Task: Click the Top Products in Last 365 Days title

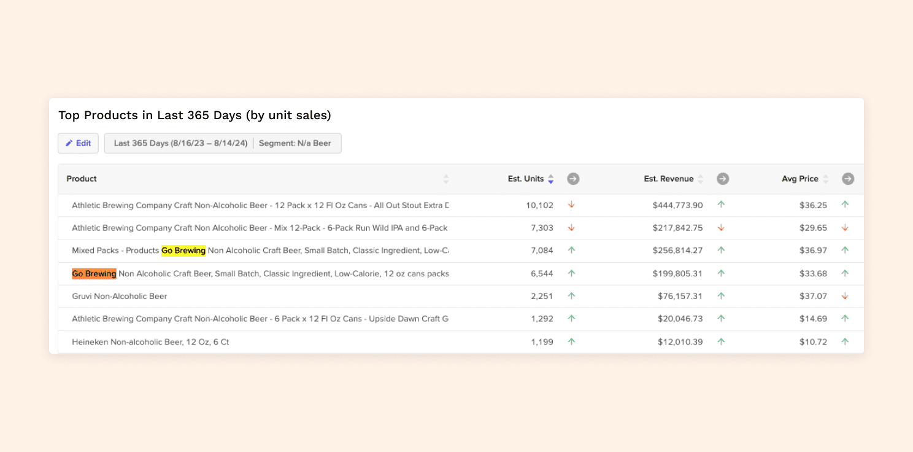Action: pos(195,115)
